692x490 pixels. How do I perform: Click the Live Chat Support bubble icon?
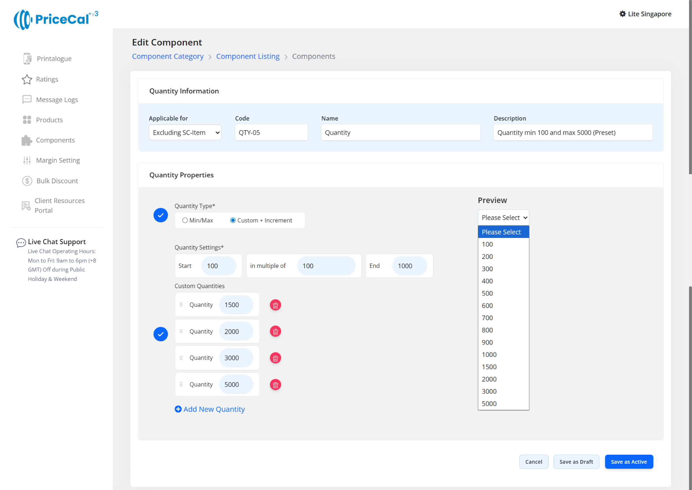[21, 243]
